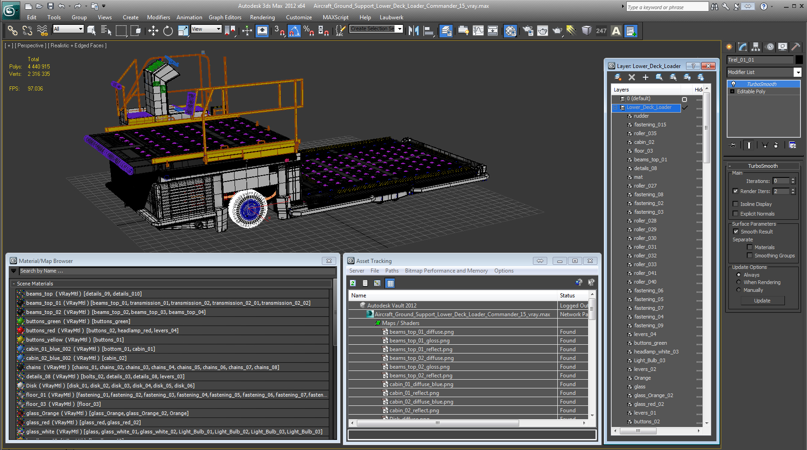The image size is (807, 450).
Task: Open Render Setup teapot icon
Action: [x=528, y=31]
